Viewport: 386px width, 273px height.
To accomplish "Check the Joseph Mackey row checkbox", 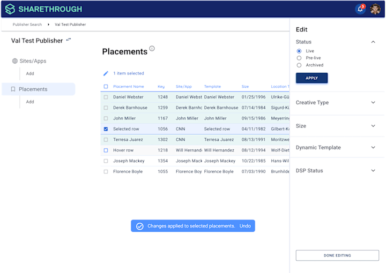I will point(106,161).
